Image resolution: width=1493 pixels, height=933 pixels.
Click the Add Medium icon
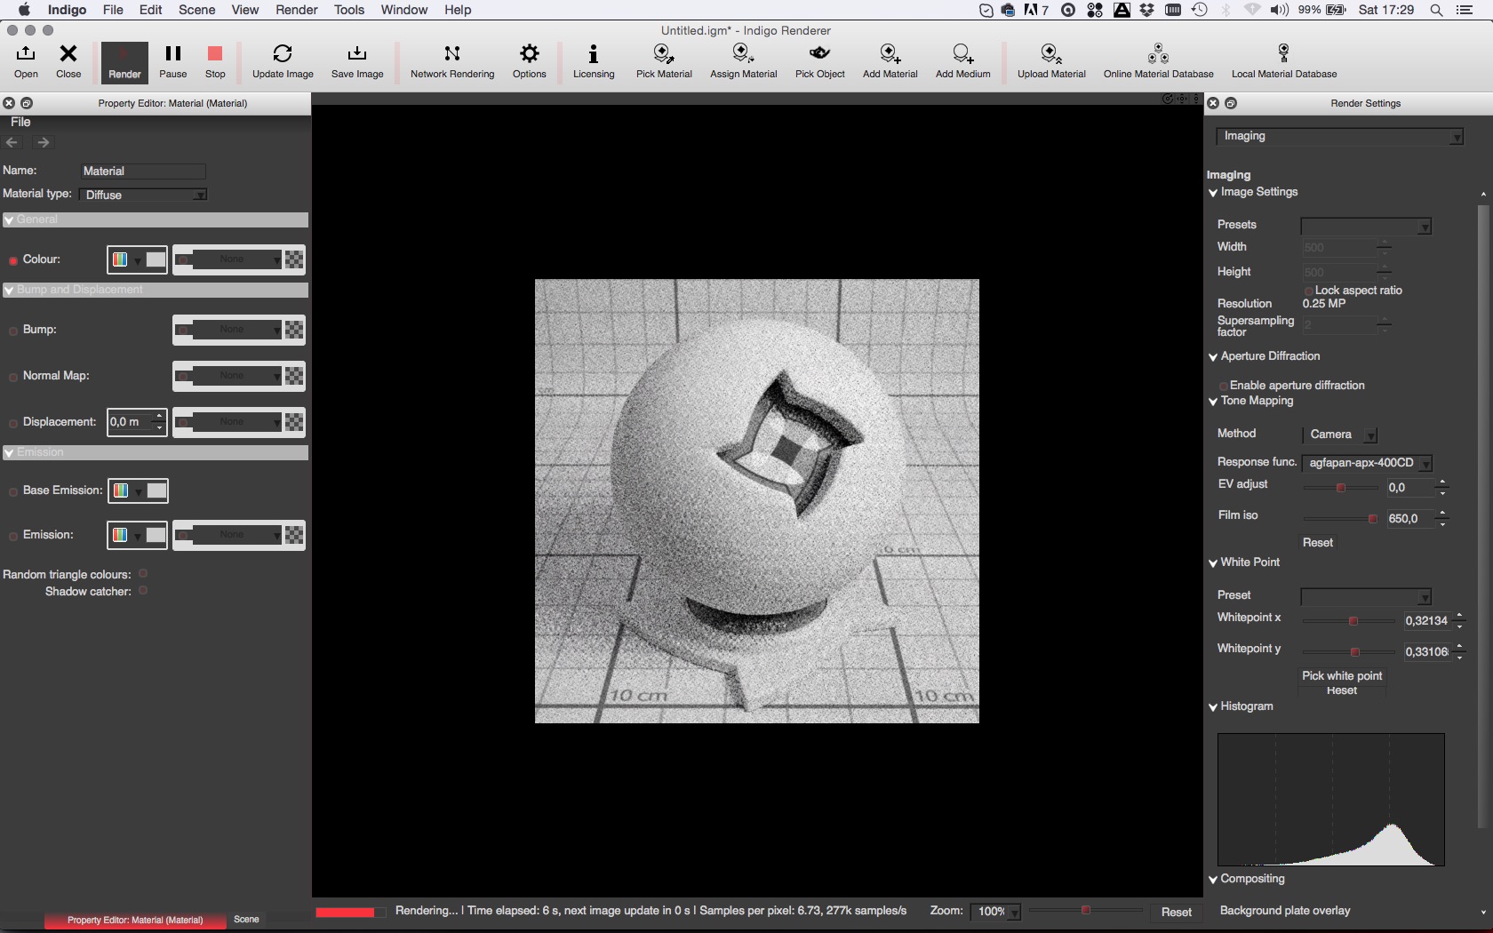[x=962, y=61]
